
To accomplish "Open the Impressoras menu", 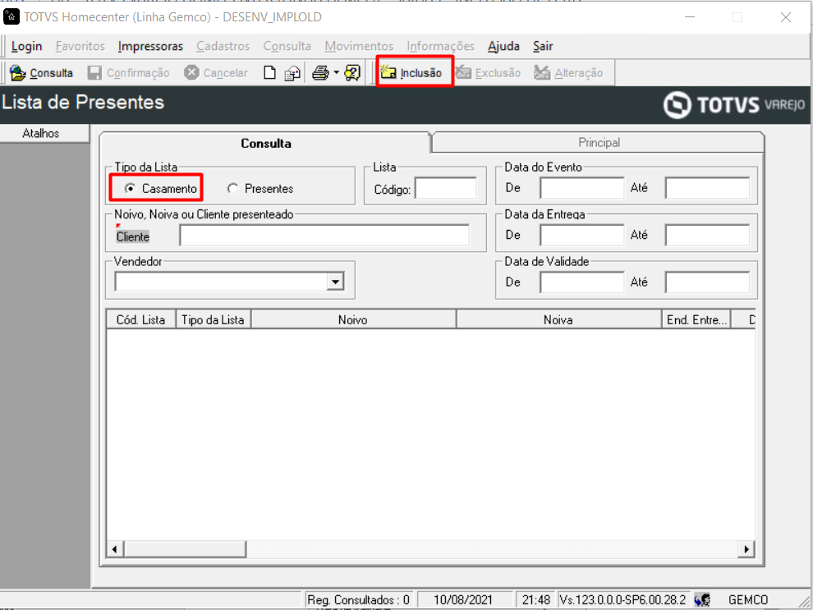I will click(x=150, y=46).
